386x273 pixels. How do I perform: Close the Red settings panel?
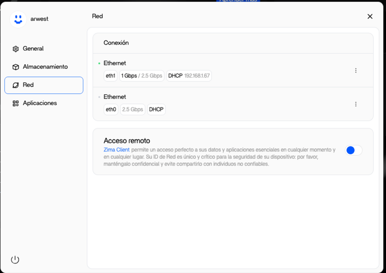point(370,16)
